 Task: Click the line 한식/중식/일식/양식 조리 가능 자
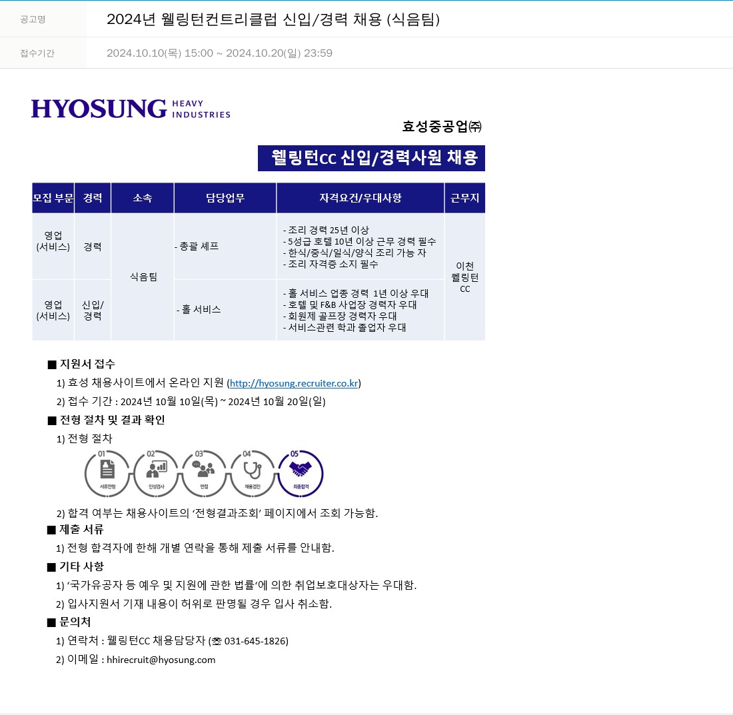point(355,253)
